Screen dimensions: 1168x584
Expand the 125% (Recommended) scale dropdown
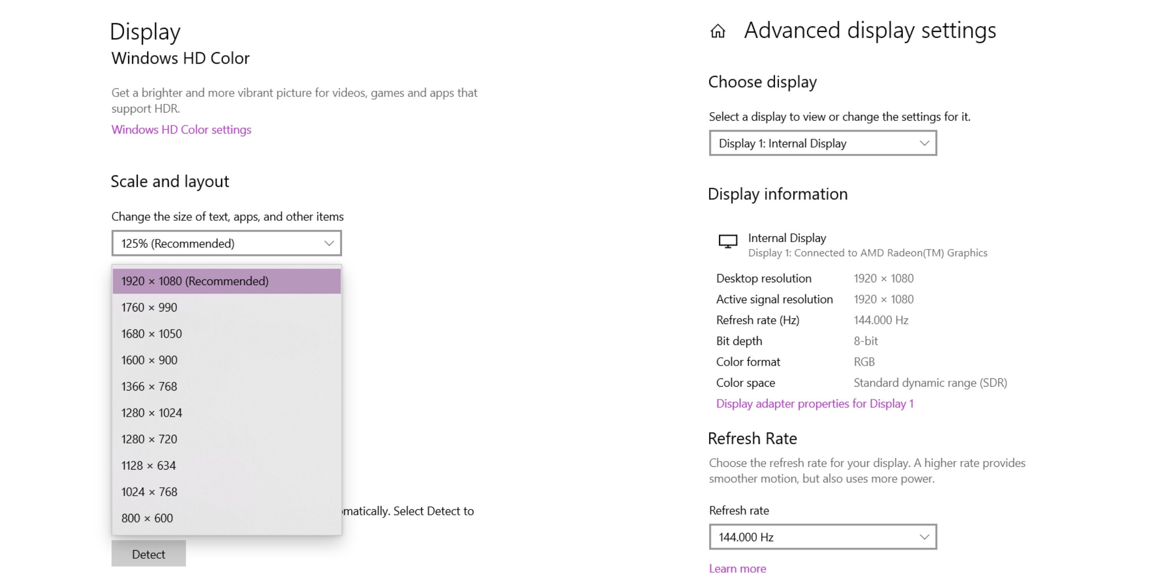tap(226, 243)
